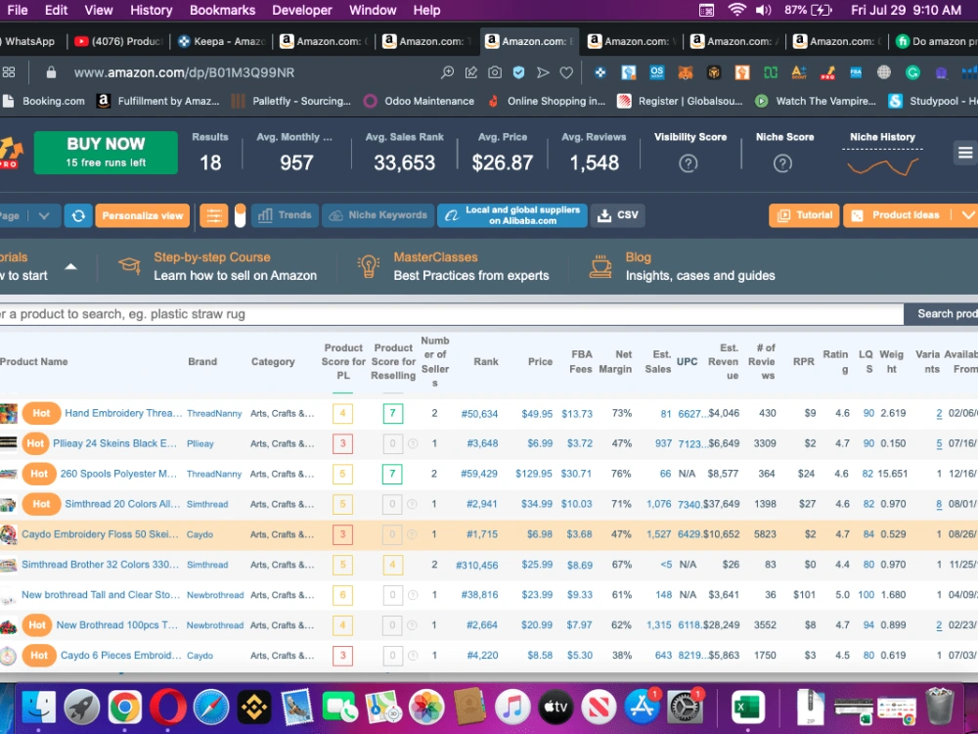The height and width of the screenshot is (734, 978).
Task: Open Caydo Embroidery Floss 50 Skeins link
Action: (x=100, y=534)
